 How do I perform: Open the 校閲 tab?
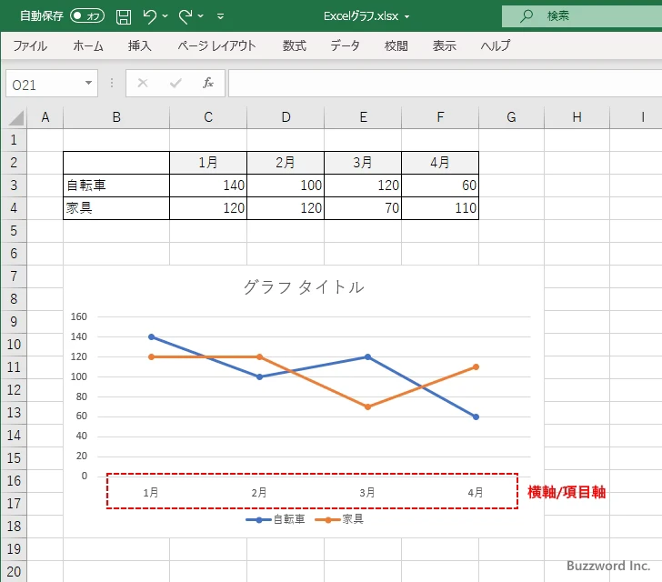(x=396, y=45)
